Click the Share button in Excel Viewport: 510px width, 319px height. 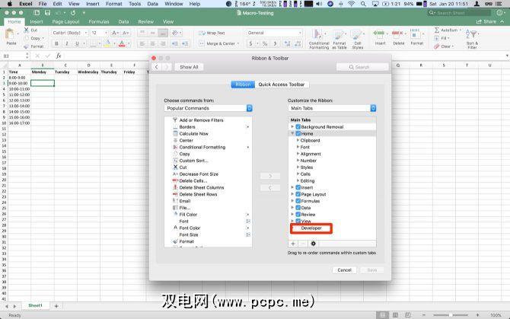pos(486,21)
